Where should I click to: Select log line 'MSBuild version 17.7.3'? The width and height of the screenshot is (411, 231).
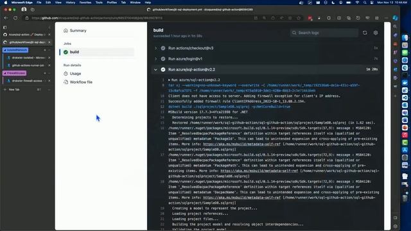[208, 112]
